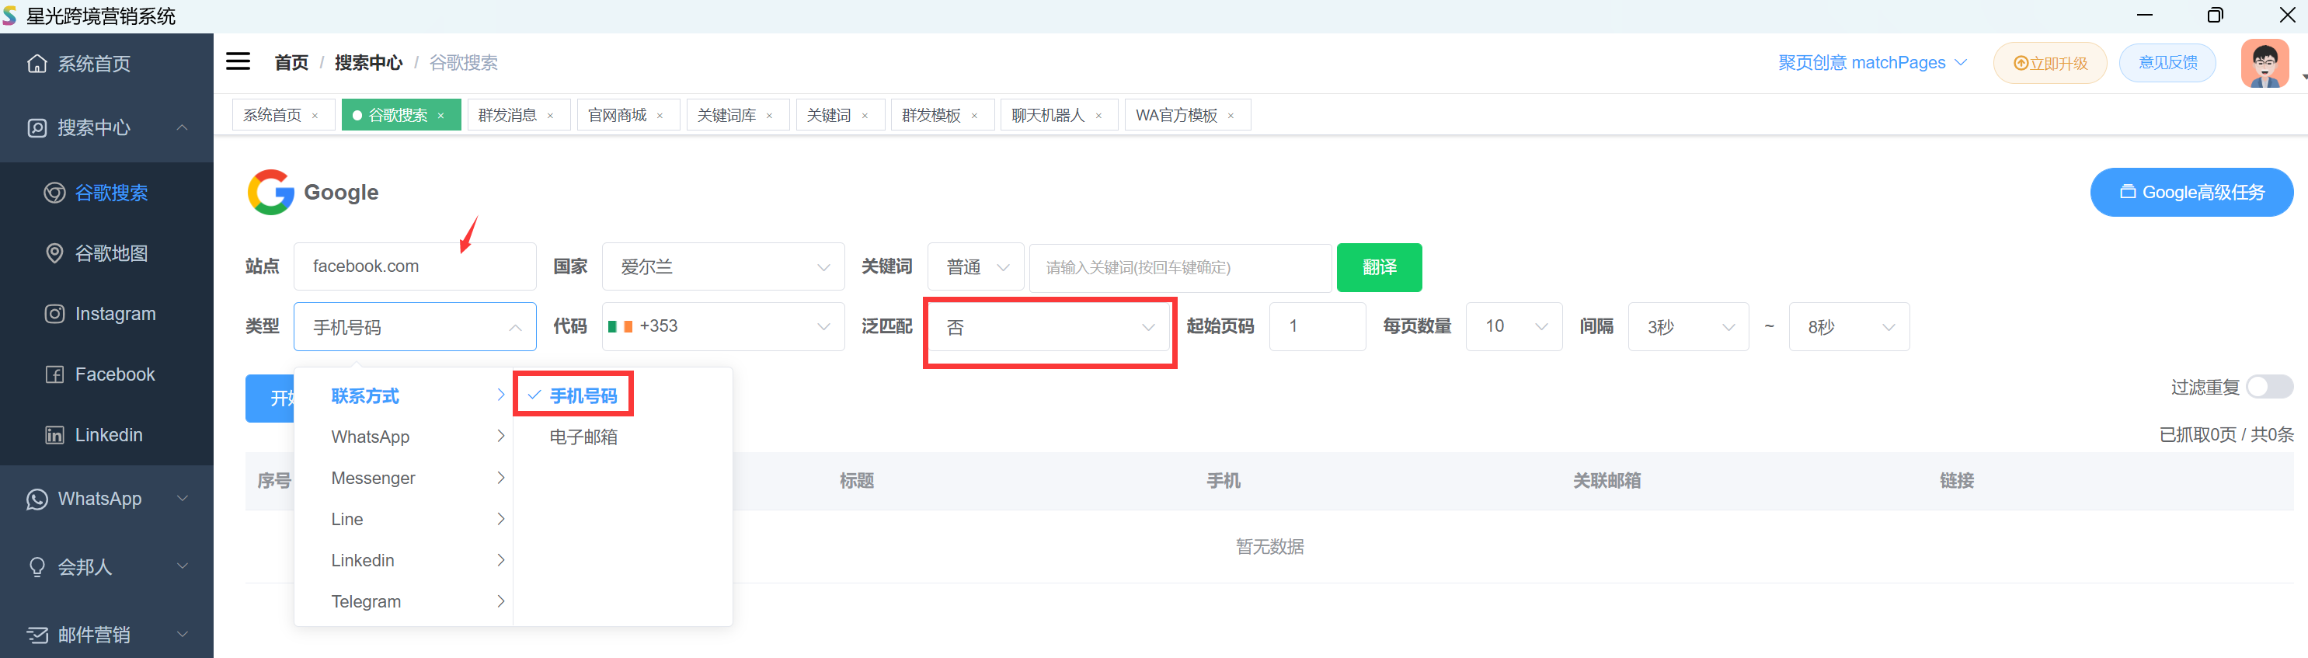This screenshot has width=2308, height=658.
Task: Toggle the 过滤重复 switch
Action: point(2269,386)
